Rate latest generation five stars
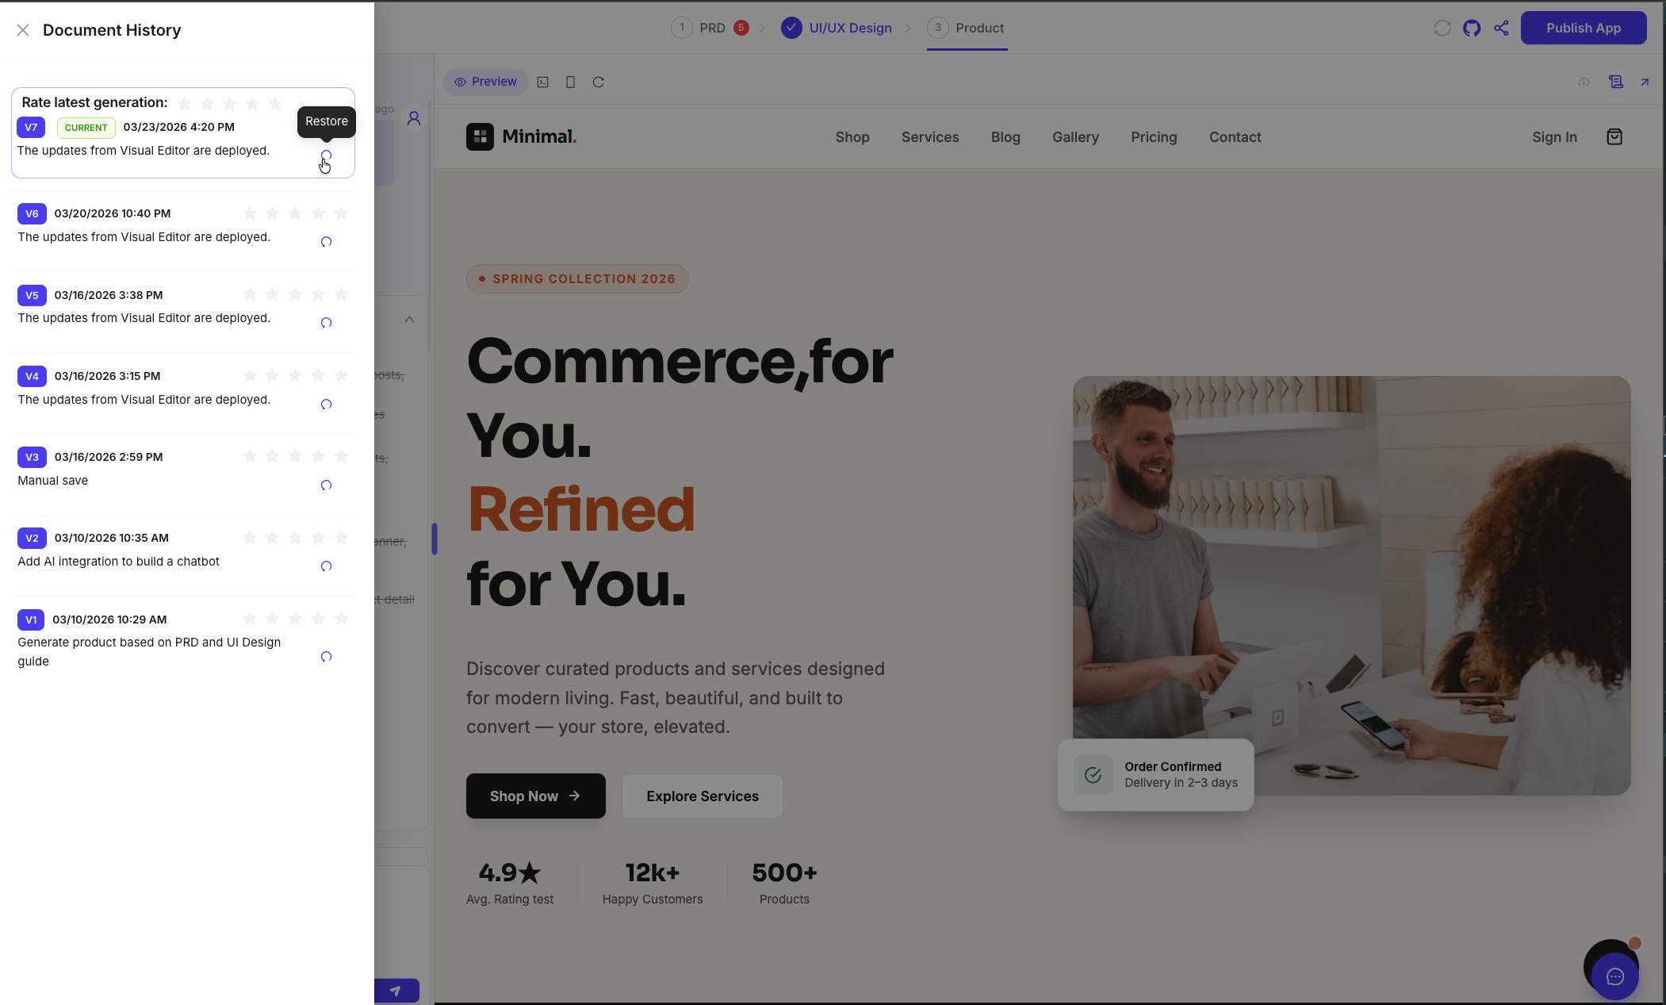 [275, 103]
